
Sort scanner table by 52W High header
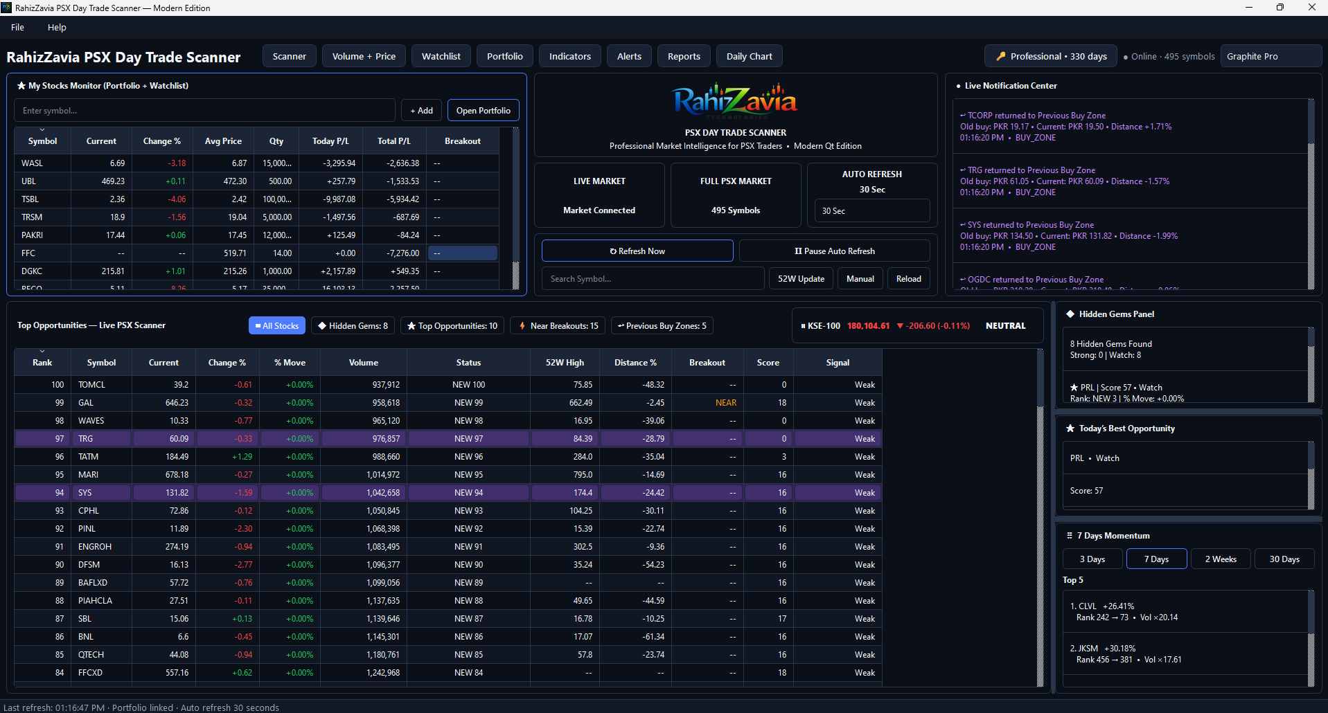coord(565,363)
